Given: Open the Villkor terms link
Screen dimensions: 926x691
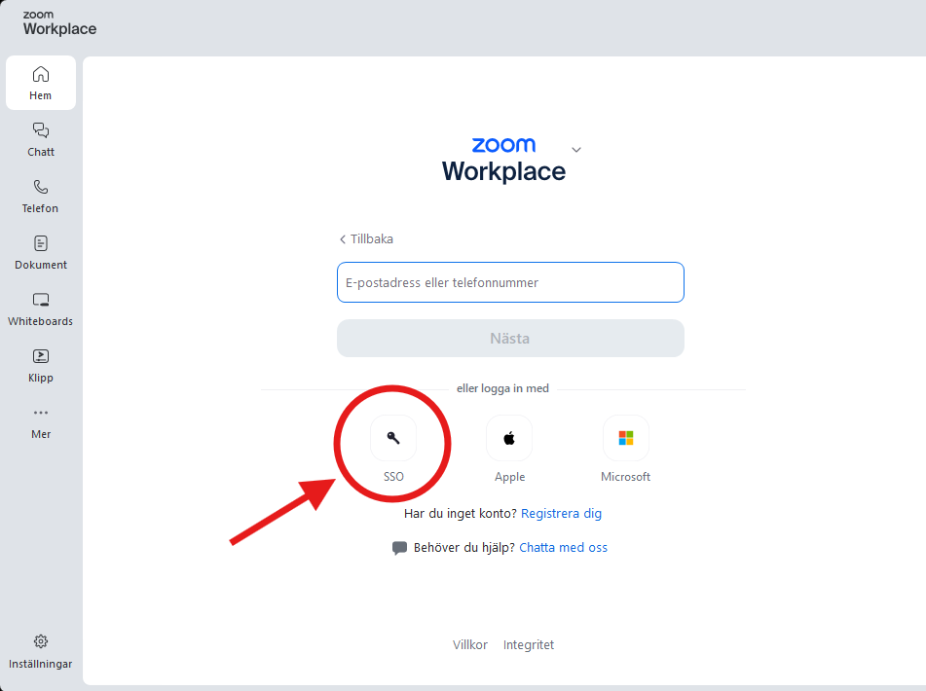Looking at the screenshot, I should coord(470,645).
